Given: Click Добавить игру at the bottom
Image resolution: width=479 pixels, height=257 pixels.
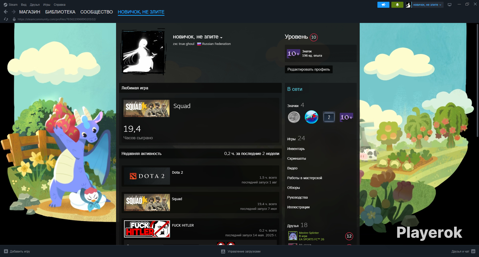Looking at the screenshot, I should pyautogui.click(x=20, y=251).
